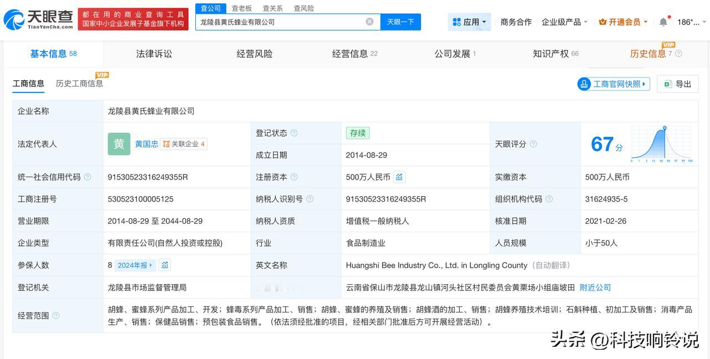The image size is (710, 359).
Task: Select the 知识产权 tab
Action: [x=551, y=53]
